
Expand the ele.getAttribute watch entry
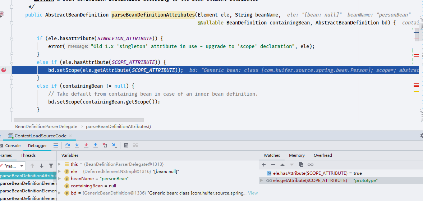(x=261, y=181)
